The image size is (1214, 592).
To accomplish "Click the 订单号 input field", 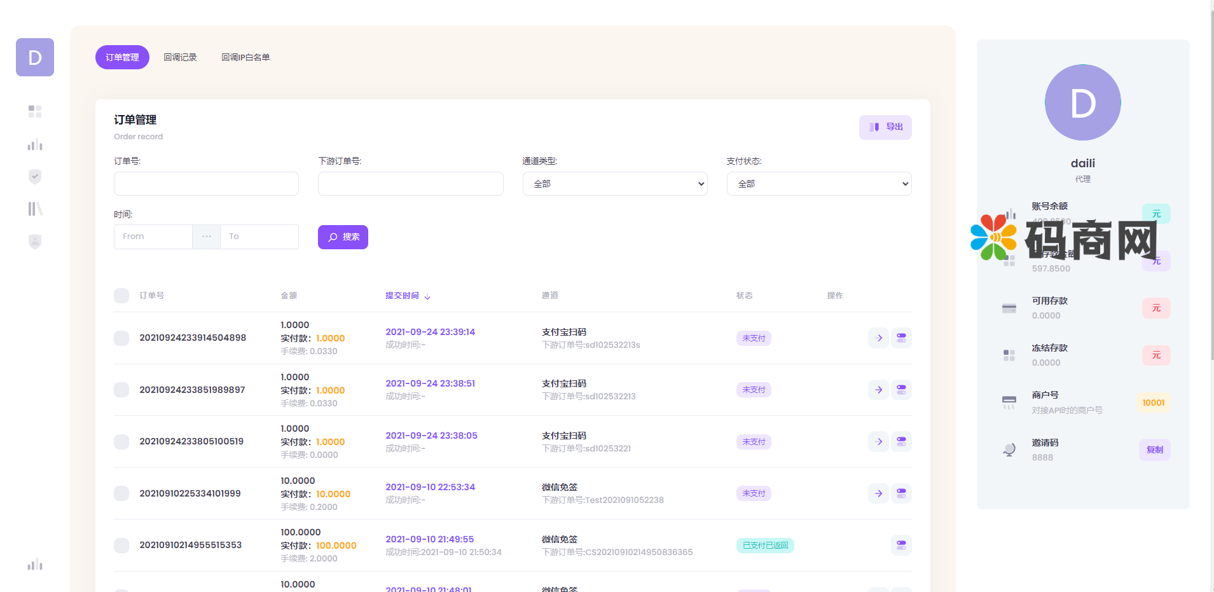I will (x=206, y=184).
